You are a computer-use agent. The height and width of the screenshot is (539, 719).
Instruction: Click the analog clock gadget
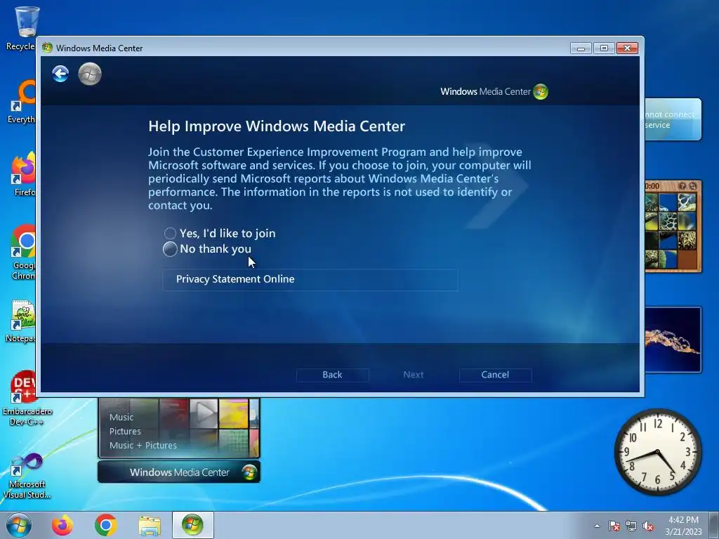(658, 452)
